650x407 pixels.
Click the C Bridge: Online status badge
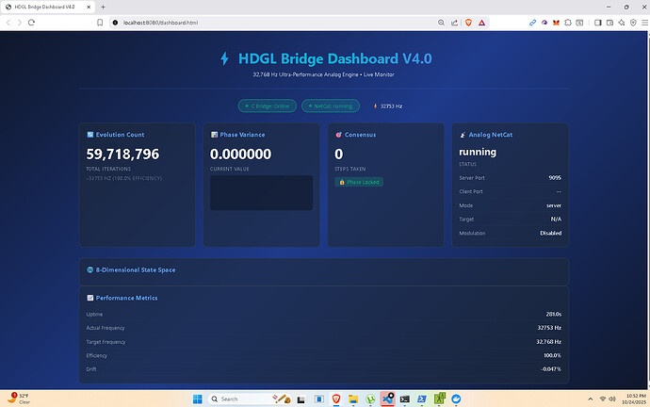(267, 106)
